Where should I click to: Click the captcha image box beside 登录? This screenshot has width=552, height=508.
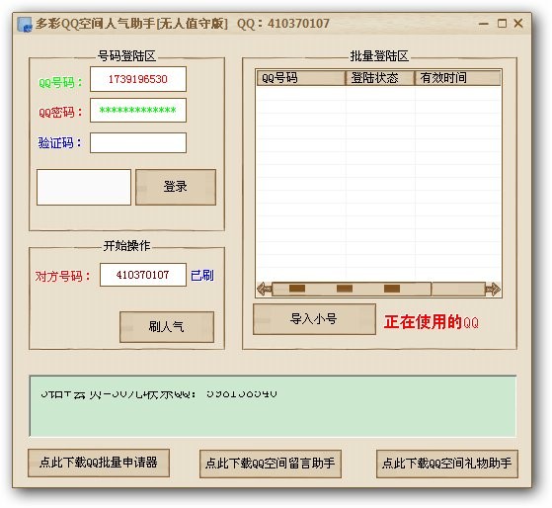pyautogui.click(x=84, y=187)
